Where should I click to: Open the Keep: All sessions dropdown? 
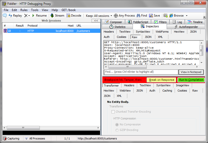(99, 16)
